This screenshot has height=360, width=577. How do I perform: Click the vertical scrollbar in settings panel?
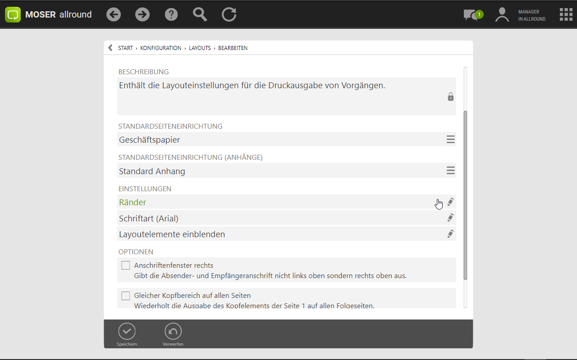pos(465,193)
